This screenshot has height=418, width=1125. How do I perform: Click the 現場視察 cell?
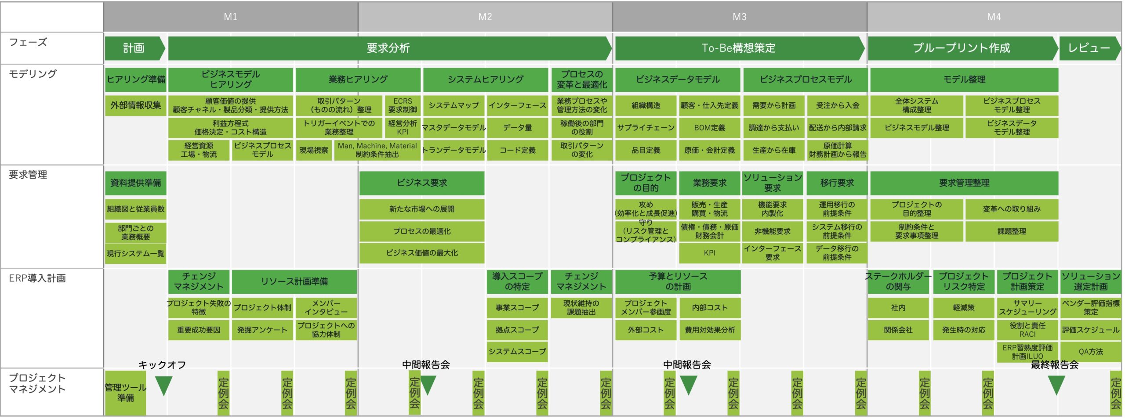(314, 150)
